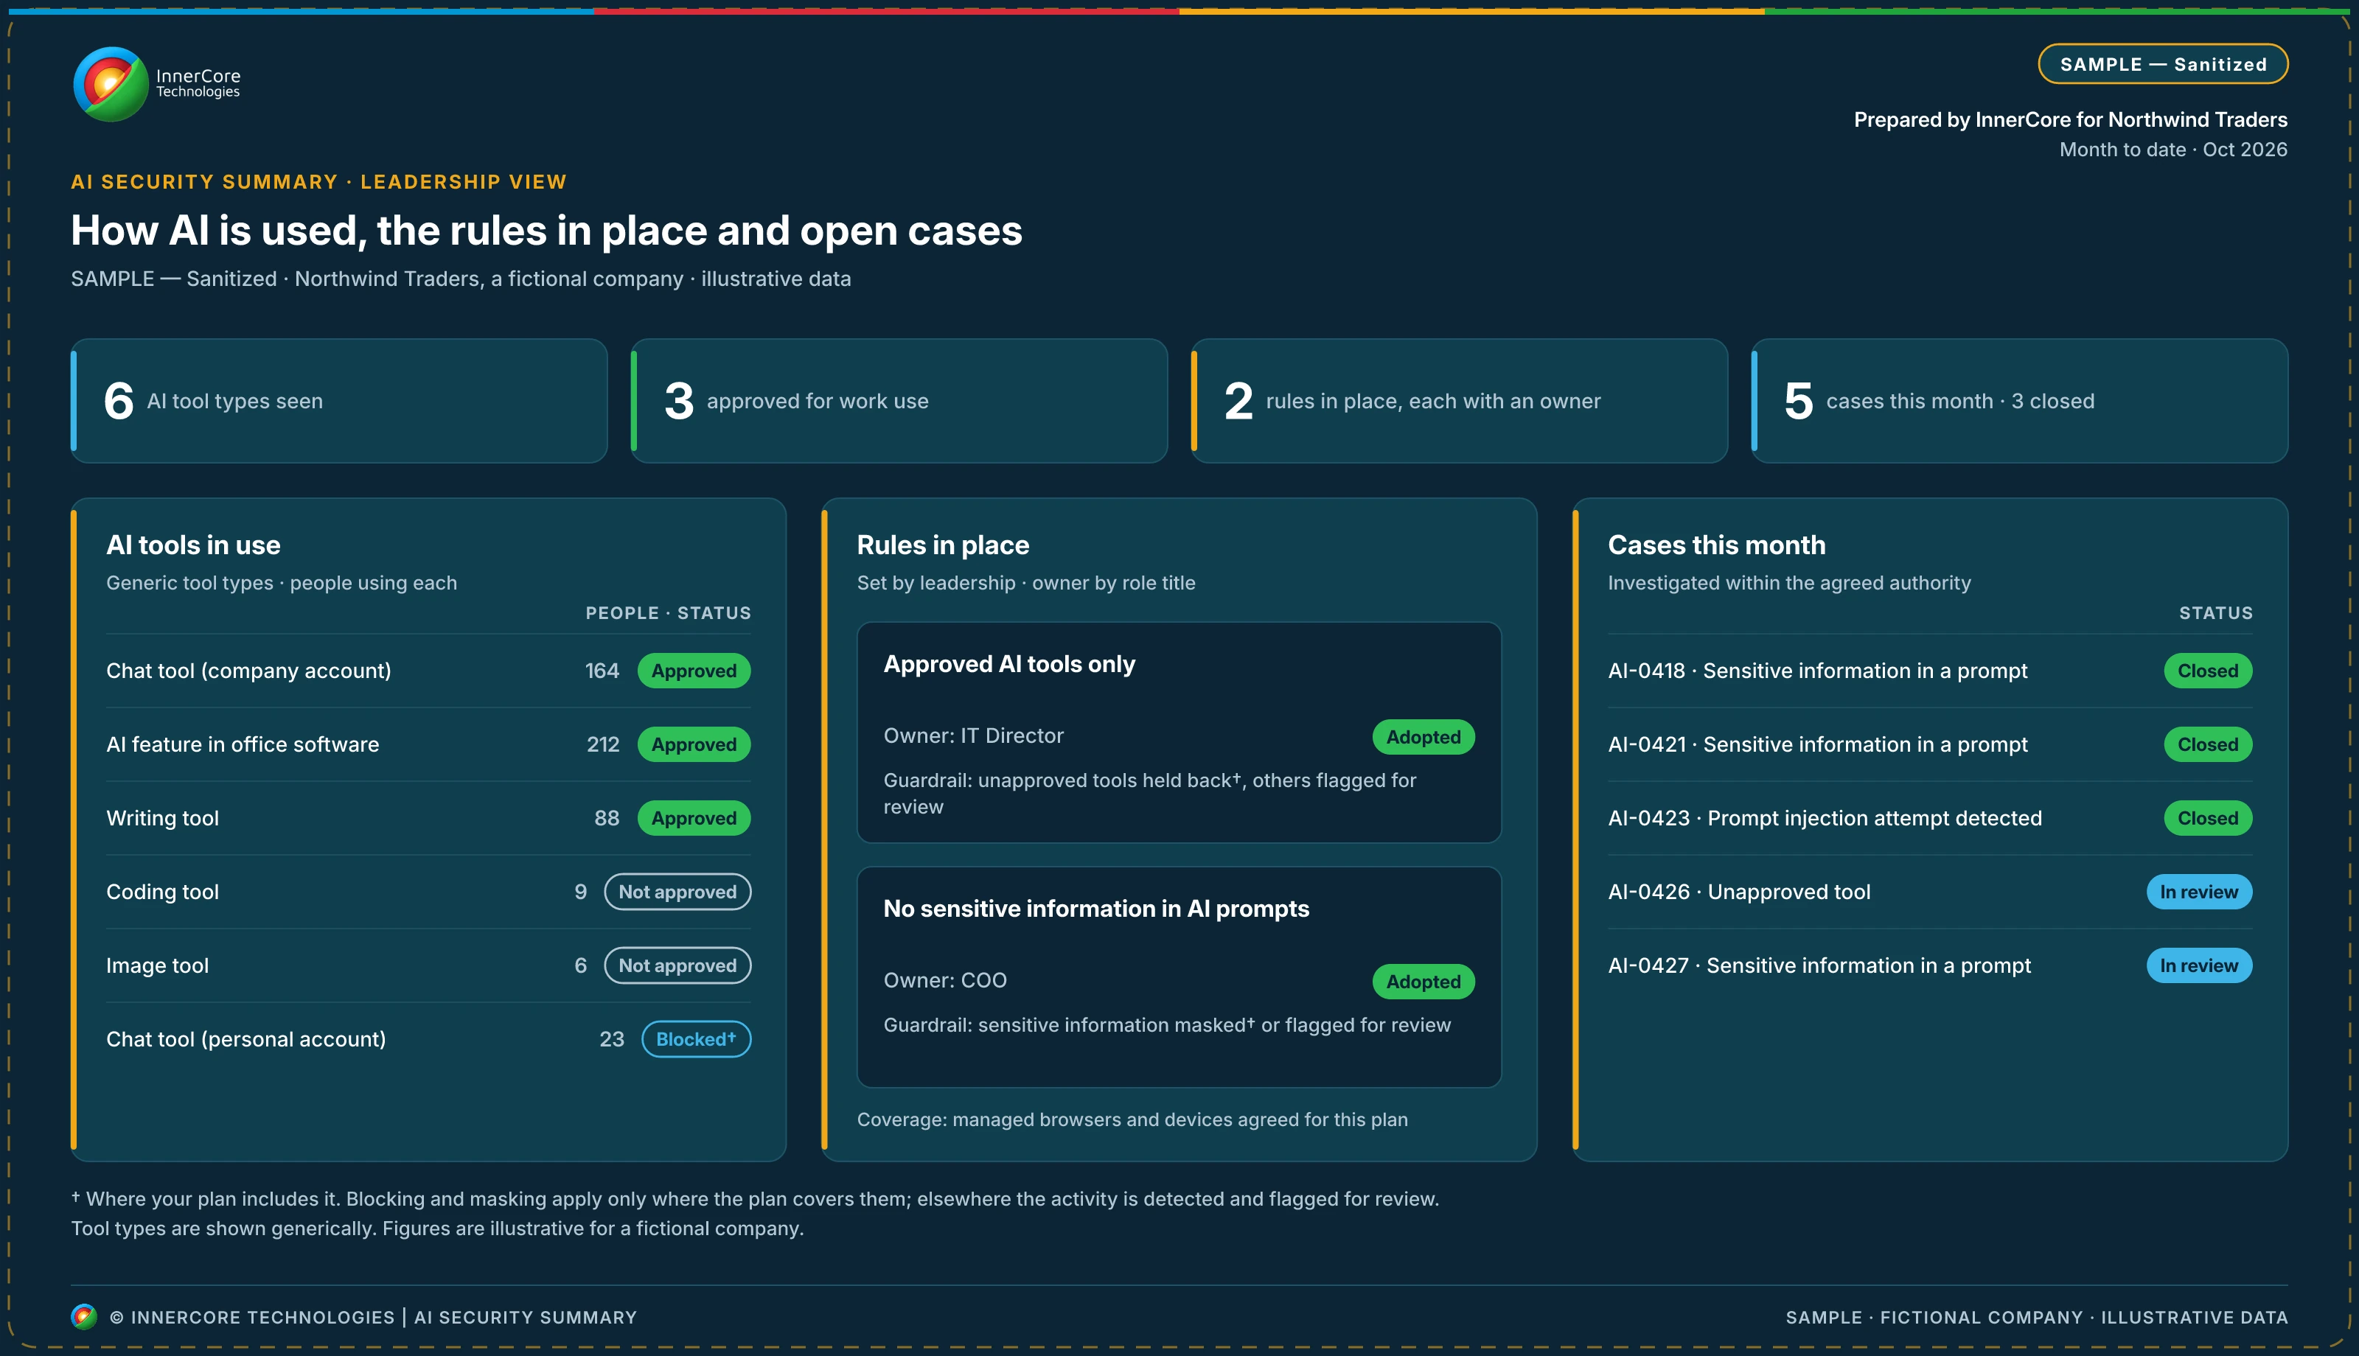Click Closed badge for case AI-0423
The height and width of the screenshot is (1356, 2359).
(2207, 818)
